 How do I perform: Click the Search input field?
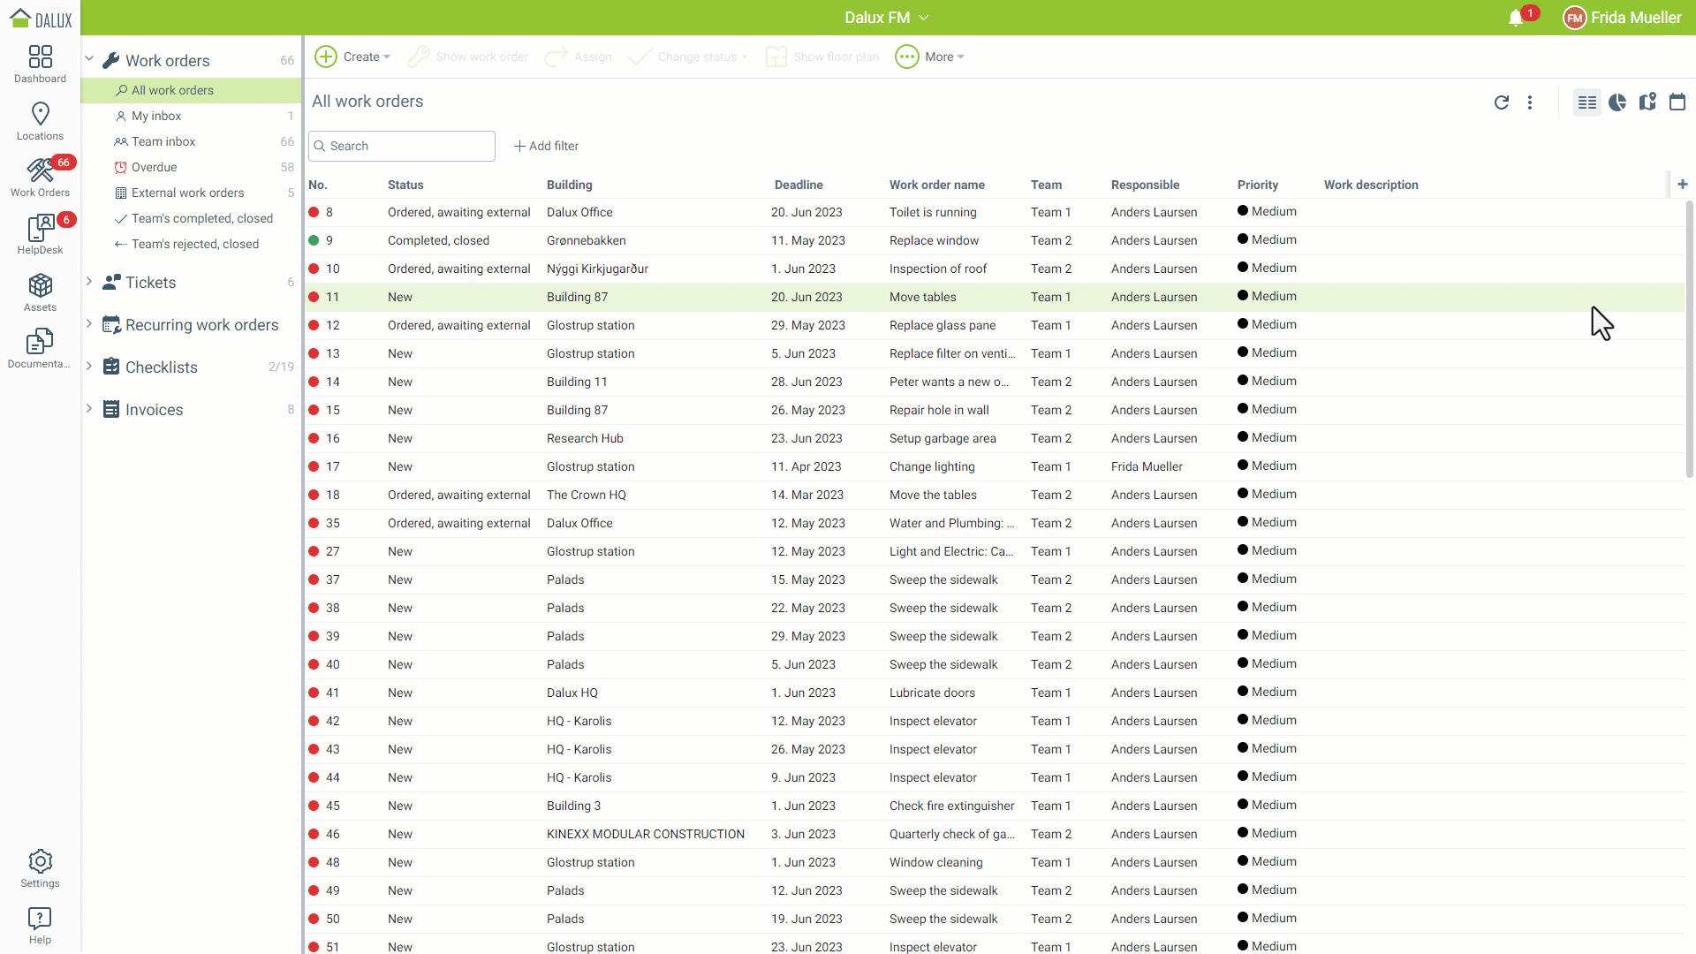[x=406, y=146]
